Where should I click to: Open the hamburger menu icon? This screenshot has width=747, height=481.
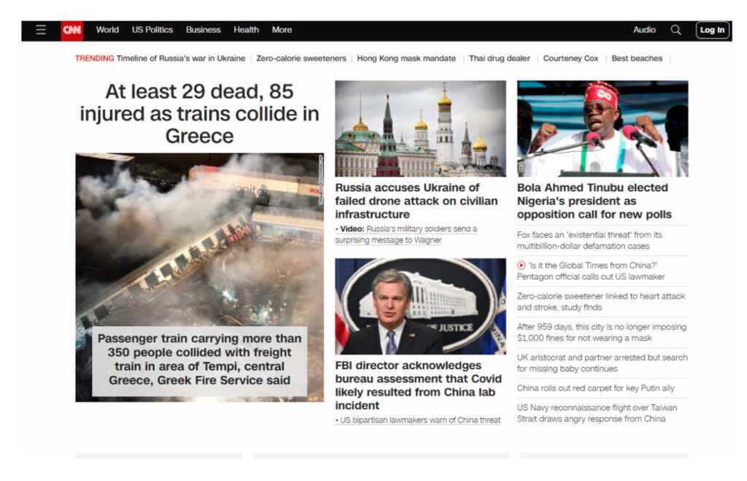pyautogui.click(x=41, y=30)
